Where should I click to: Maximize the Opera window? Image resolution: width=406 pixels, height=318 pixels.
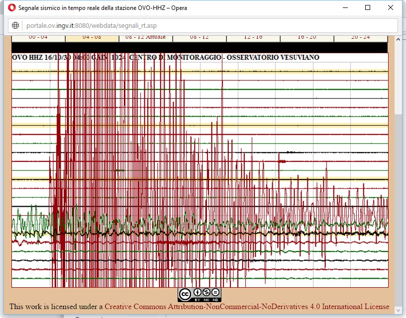coord(367,7)
